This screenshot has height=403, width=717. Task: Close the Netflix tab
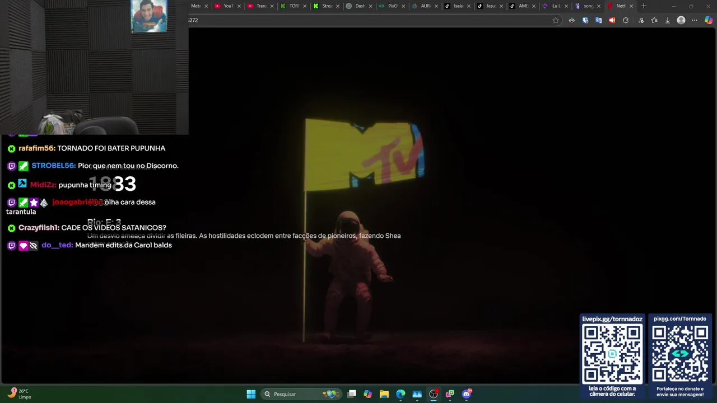631,6
